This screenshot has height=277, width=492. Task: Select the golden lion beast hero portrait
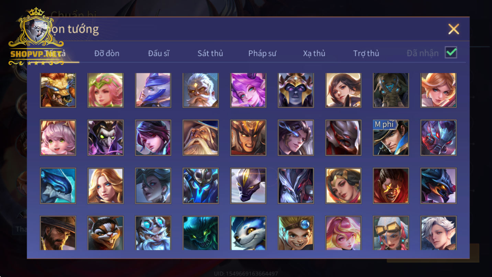[58, 90]
